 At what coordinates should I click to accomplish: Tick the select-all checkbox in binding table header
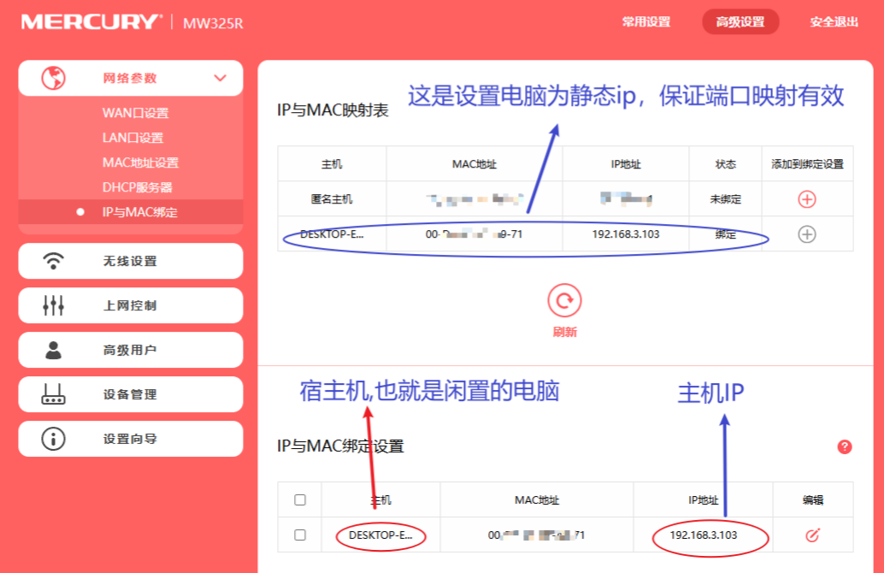(x=300, y=499)
